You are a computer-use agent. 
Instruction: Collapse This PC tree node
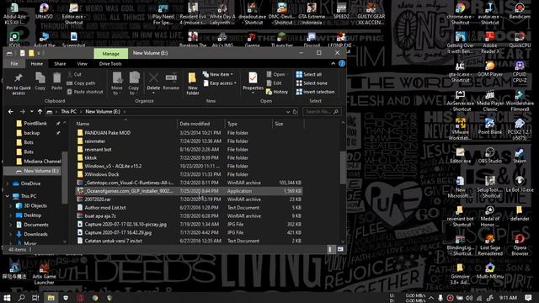tap(8, 196)
